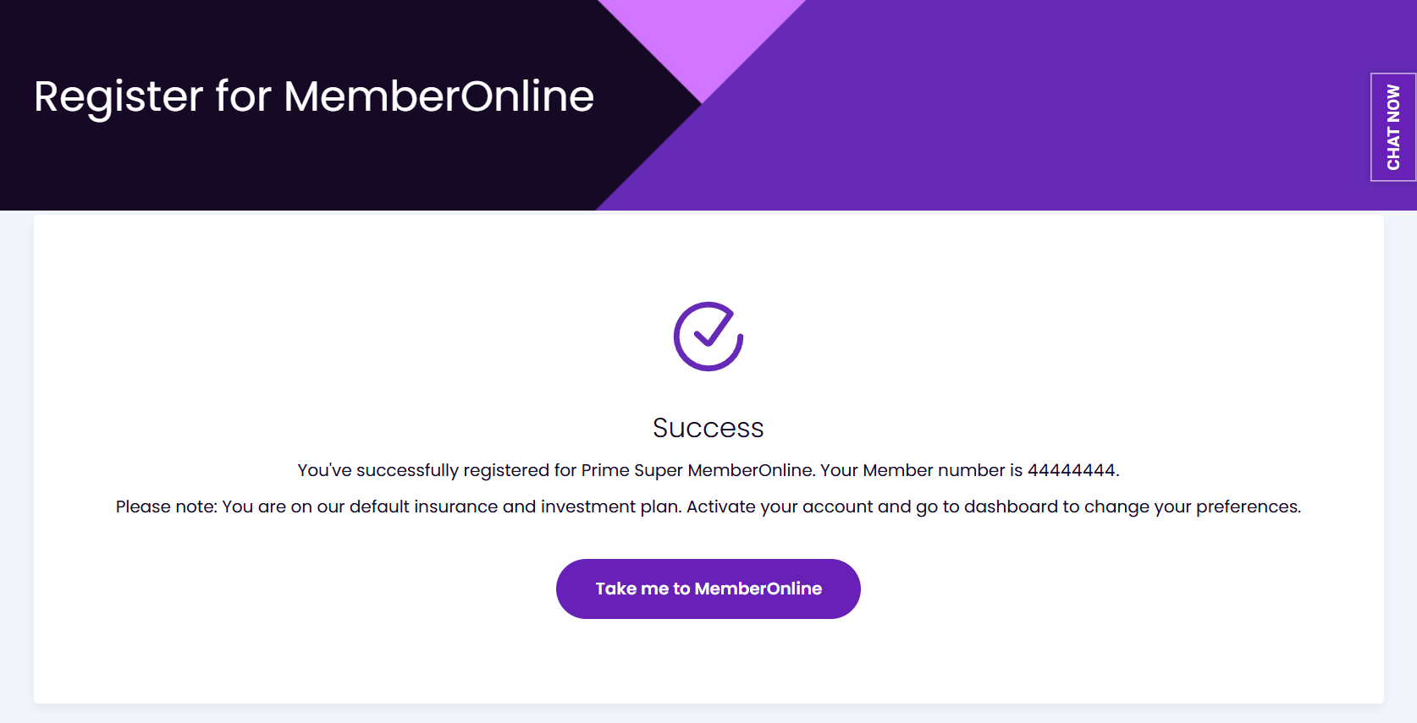Click the blank white card area below the button
The image size is (1417, 723).
(x=708, y=664)
